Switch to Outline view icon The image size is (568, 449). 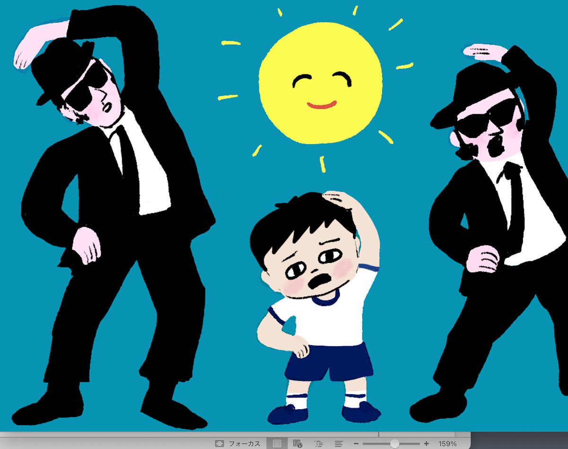[319, 444]
